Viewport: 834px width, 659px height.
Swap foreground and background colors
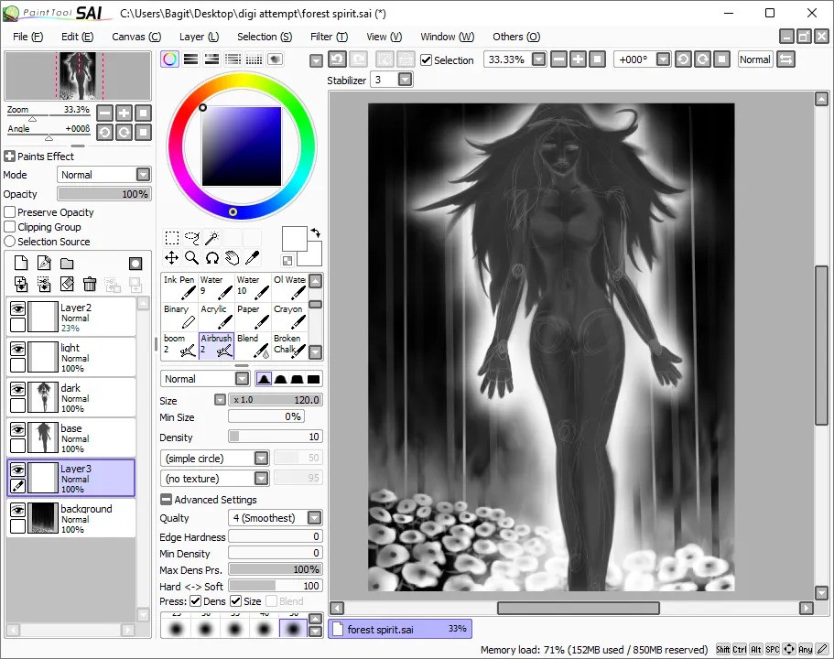[x=316, y=233]
